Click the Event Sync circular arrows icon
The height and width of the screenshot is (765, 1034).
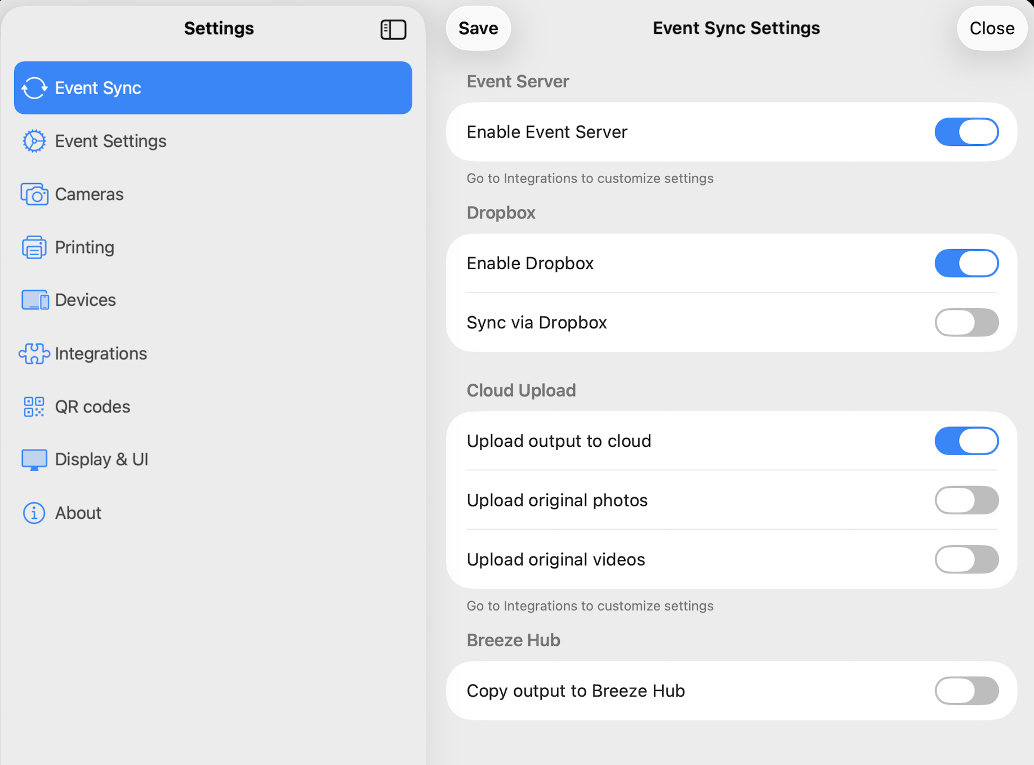point(34,88)
